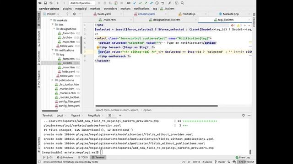This screenshot has width=293, height=164.
Task: Click the read-only lock icon in status bar
Action: pos(229,162)
